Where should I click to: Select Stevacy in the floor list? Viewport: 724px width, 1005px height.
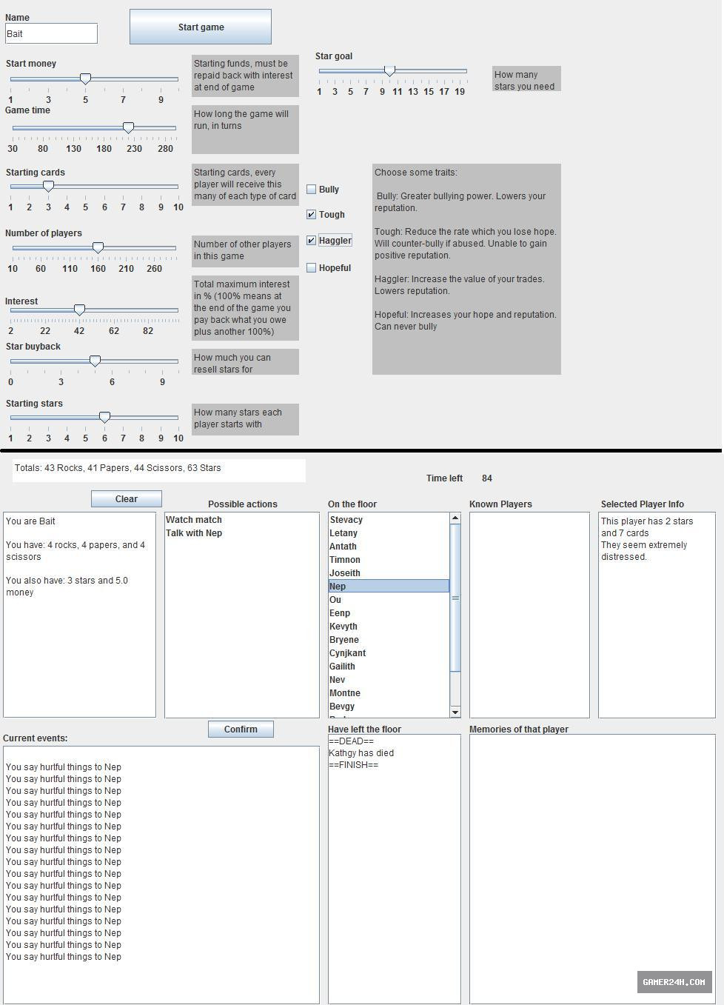(389, 520)
